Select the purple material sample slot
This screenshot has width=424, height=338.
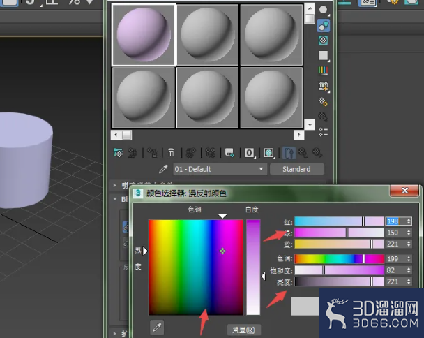tap(144, 35)
